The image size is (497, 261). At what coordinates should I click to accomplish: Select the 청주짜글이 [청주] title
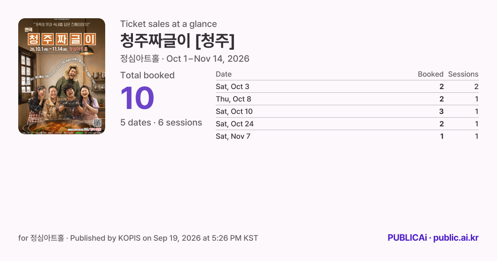click(x=177, y=41)
